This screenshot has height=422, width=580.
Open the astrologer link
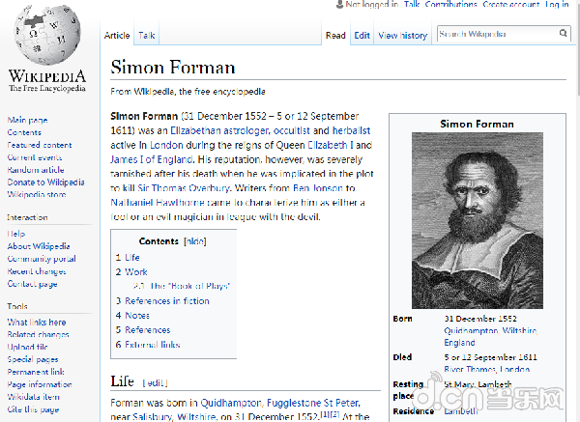point(246,130)
